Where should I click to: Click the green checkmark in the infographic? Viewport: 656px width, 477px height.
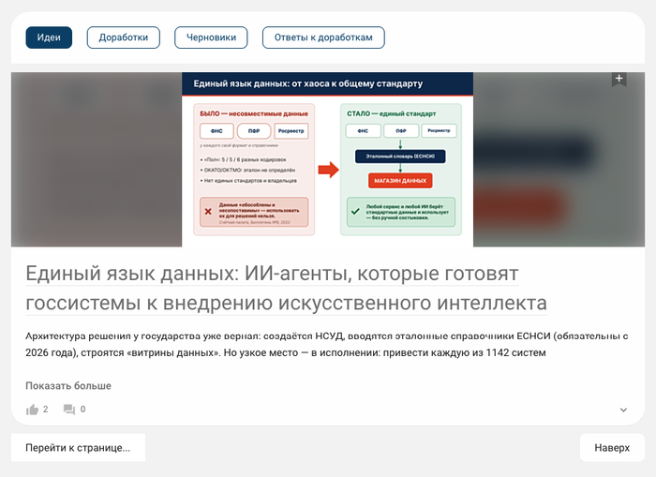[x=355, y=212]
